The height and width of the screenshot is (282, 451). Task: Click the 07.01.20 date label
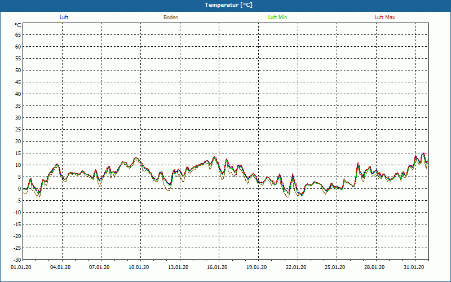coord(99,267)
